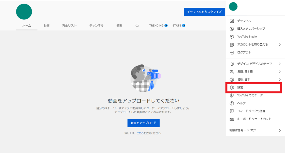Image resolution: width=285 pixels, height=153 pixels.
Task: Click the ログアウト arrow icon
Action: 232,52
